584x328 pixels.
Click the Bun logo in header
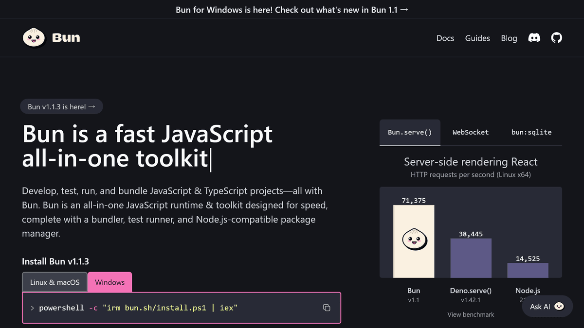[52, 38]
